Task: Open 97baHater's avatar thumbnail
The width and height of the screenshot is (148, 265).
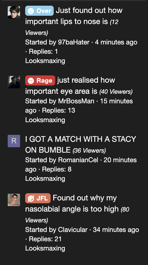Action: click(14, 12)
